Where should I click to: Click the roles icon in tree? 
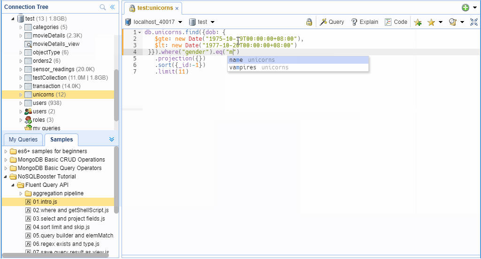(28, 120)
